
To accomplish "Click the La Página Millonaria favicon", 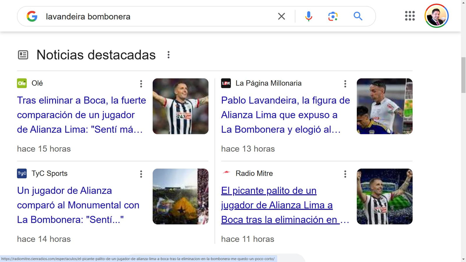I will [x=226, y=83].
